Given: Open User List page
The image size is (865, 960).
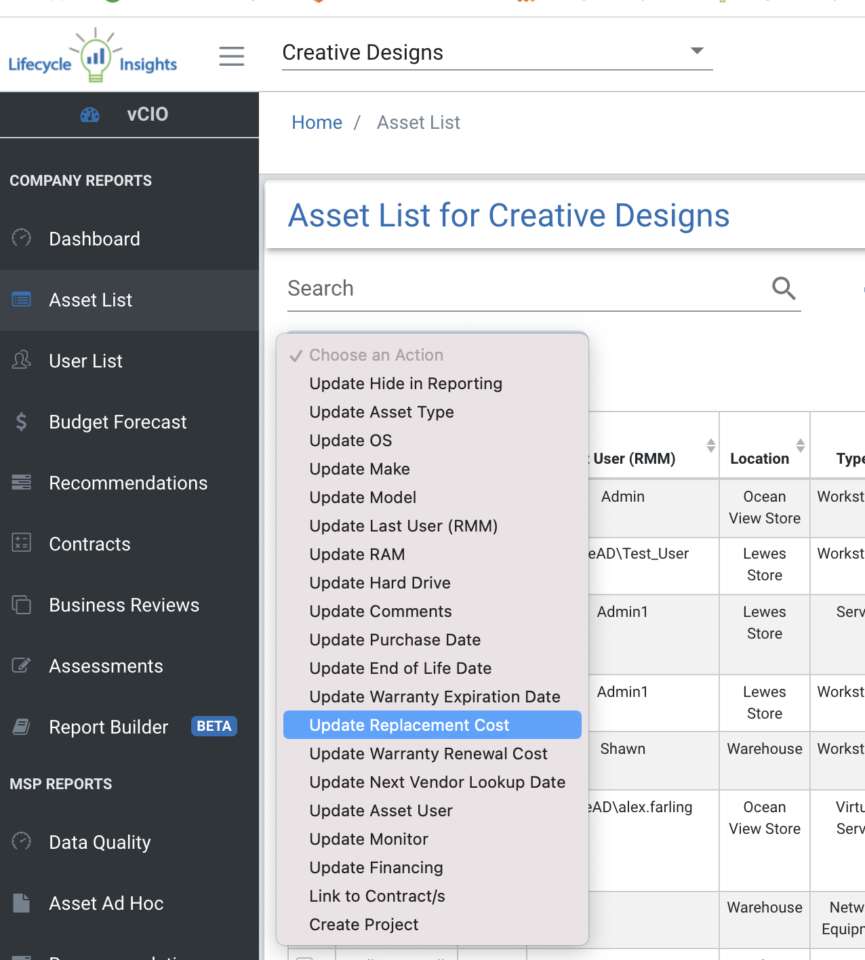Looking at the screenshot, I should 129,361.
